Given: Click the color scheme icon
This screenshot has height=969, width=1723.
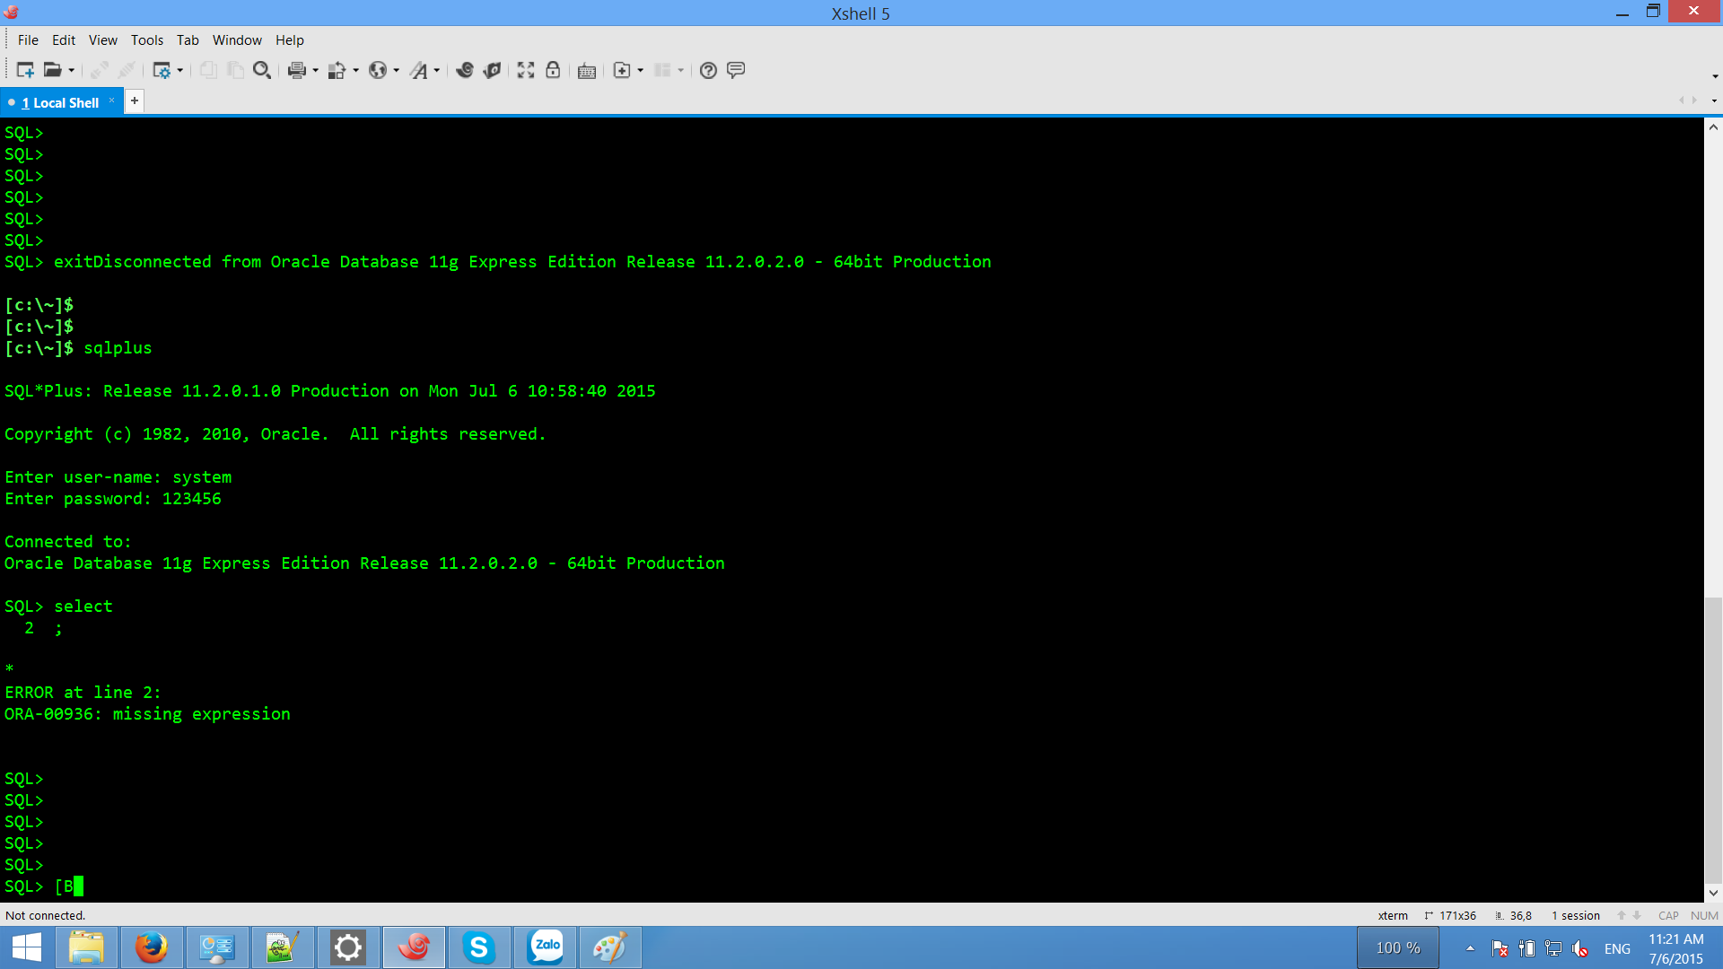Looking at the screenshot, I should [x=337, y=70].
